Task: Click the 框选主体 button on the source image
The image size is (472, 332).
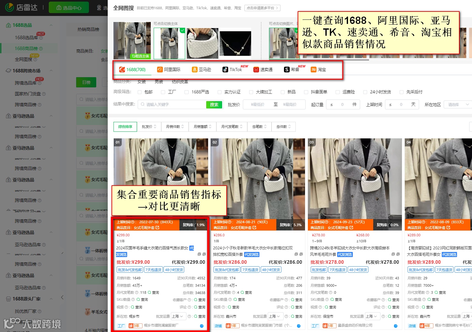Action: tap(141, 56)
